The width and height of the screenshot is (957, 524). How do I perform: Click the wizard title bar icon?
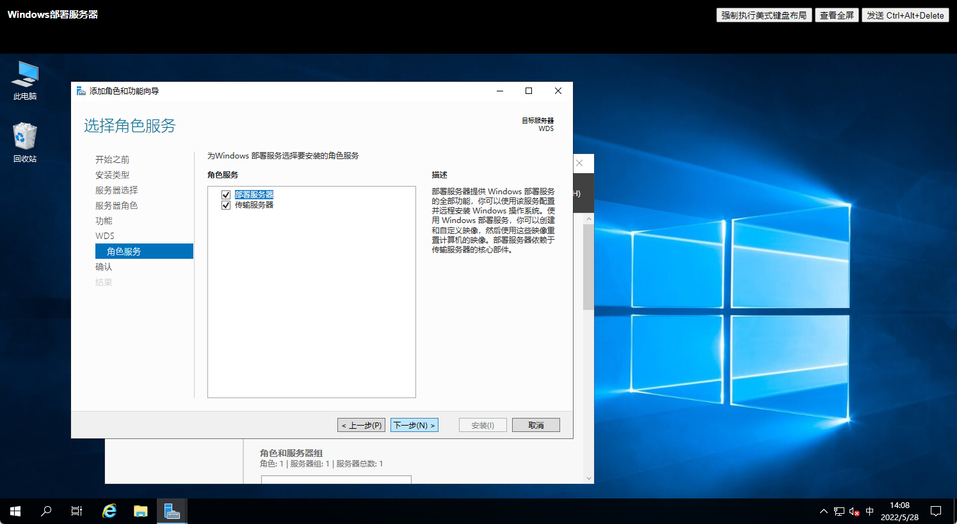[81, 91]
